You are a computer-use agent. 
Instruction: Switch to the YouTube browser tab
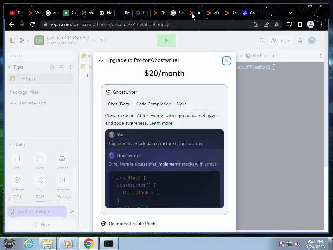click(16, 13)
